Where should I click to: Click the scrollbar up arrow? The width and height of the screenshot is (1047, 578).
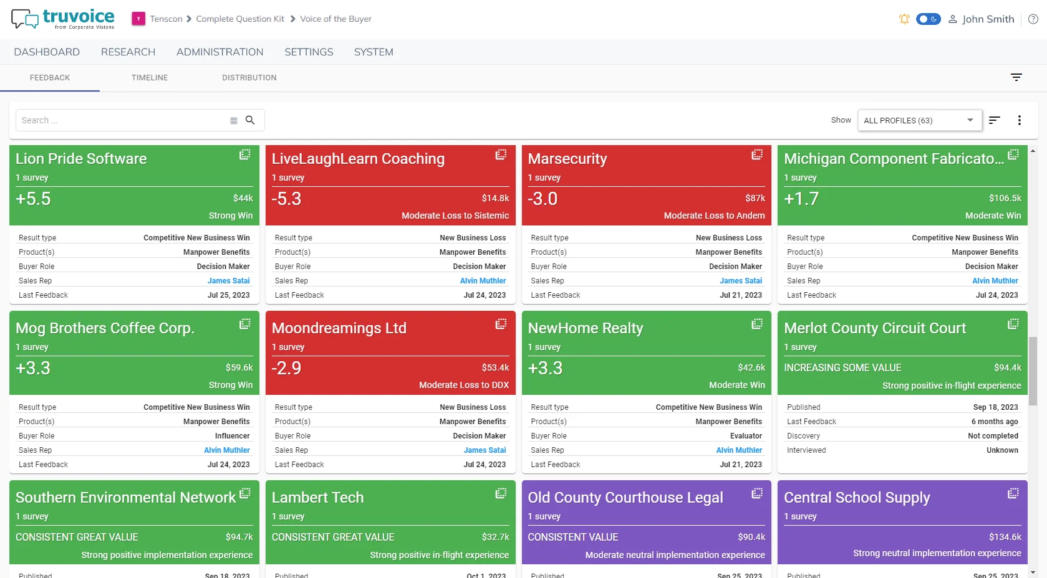tap(1033, 151)
